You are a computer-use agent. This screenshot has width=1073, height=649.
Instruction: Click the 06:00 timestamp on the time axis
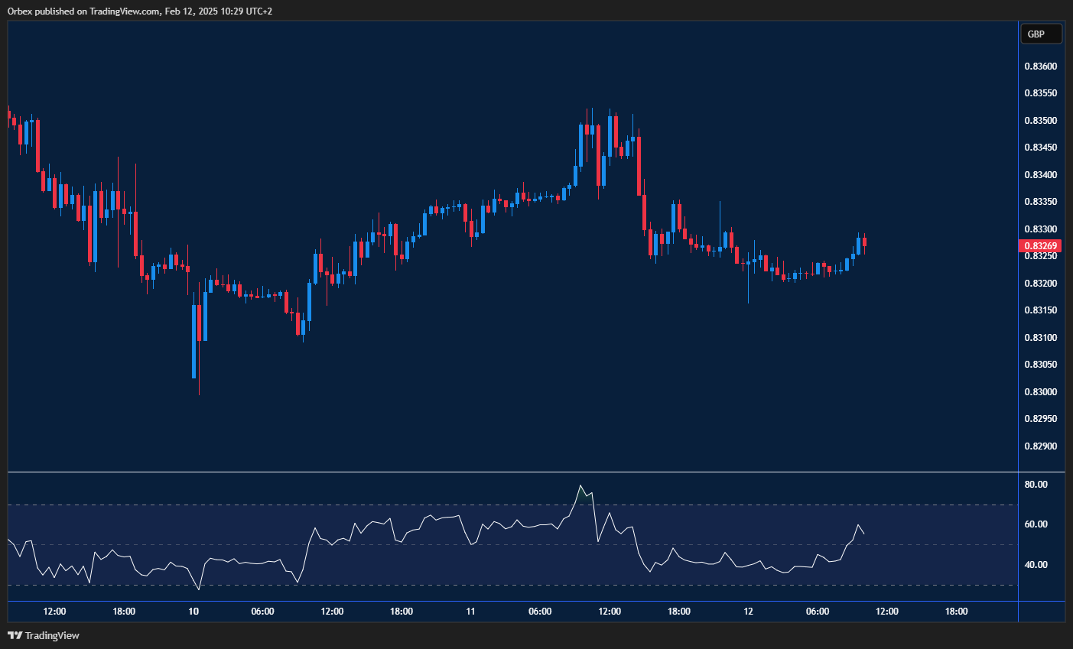[262, 611]
